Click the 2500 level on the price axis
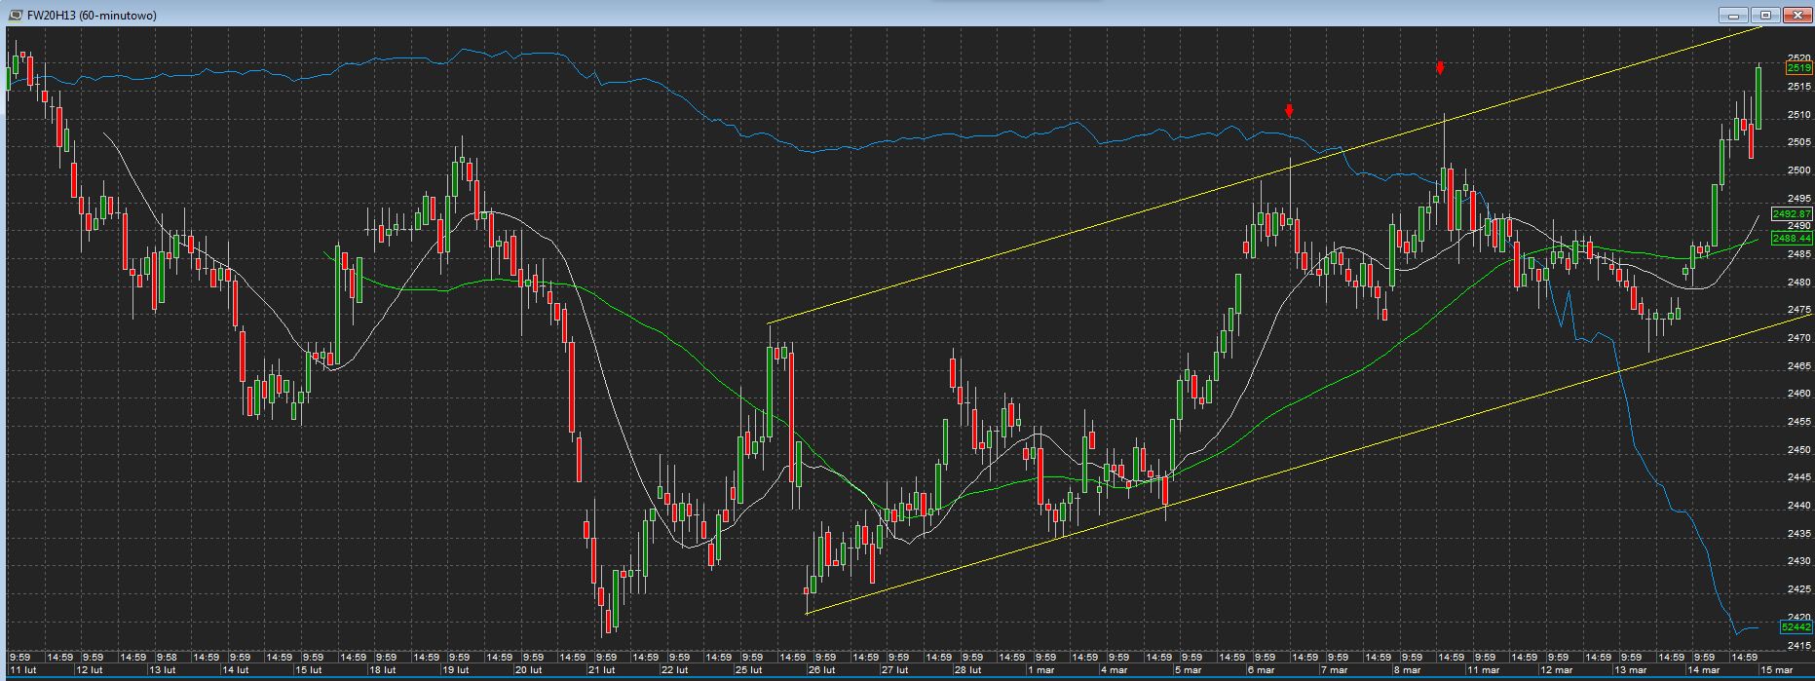Image resolution: width=1815 pixels, height=681 pixels. pos(1798,170)
